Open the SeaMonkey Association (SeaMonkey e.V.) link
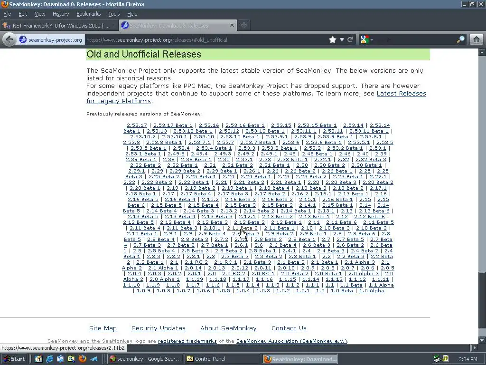 click(292, 341)
